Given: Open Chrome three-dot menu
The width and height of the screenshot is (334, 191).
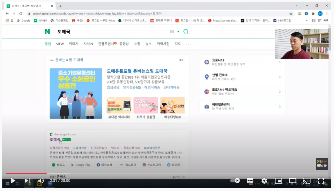Looking at the screenshot, I should pos(327,14).
